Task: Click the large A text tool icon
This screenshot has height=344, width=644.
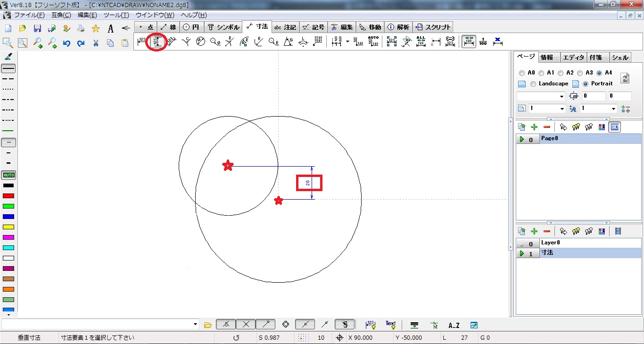Action: (x=110, y=28)
